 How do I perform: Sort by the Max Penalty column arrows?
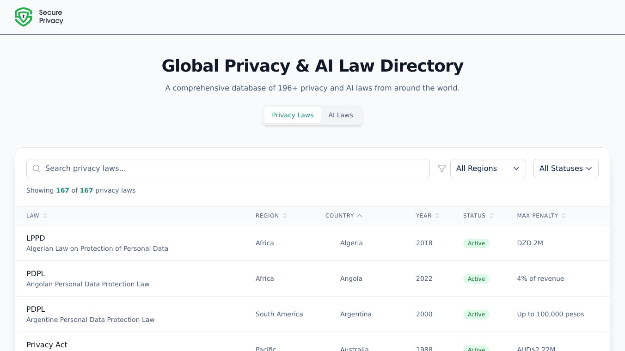(x=564, y=216)
